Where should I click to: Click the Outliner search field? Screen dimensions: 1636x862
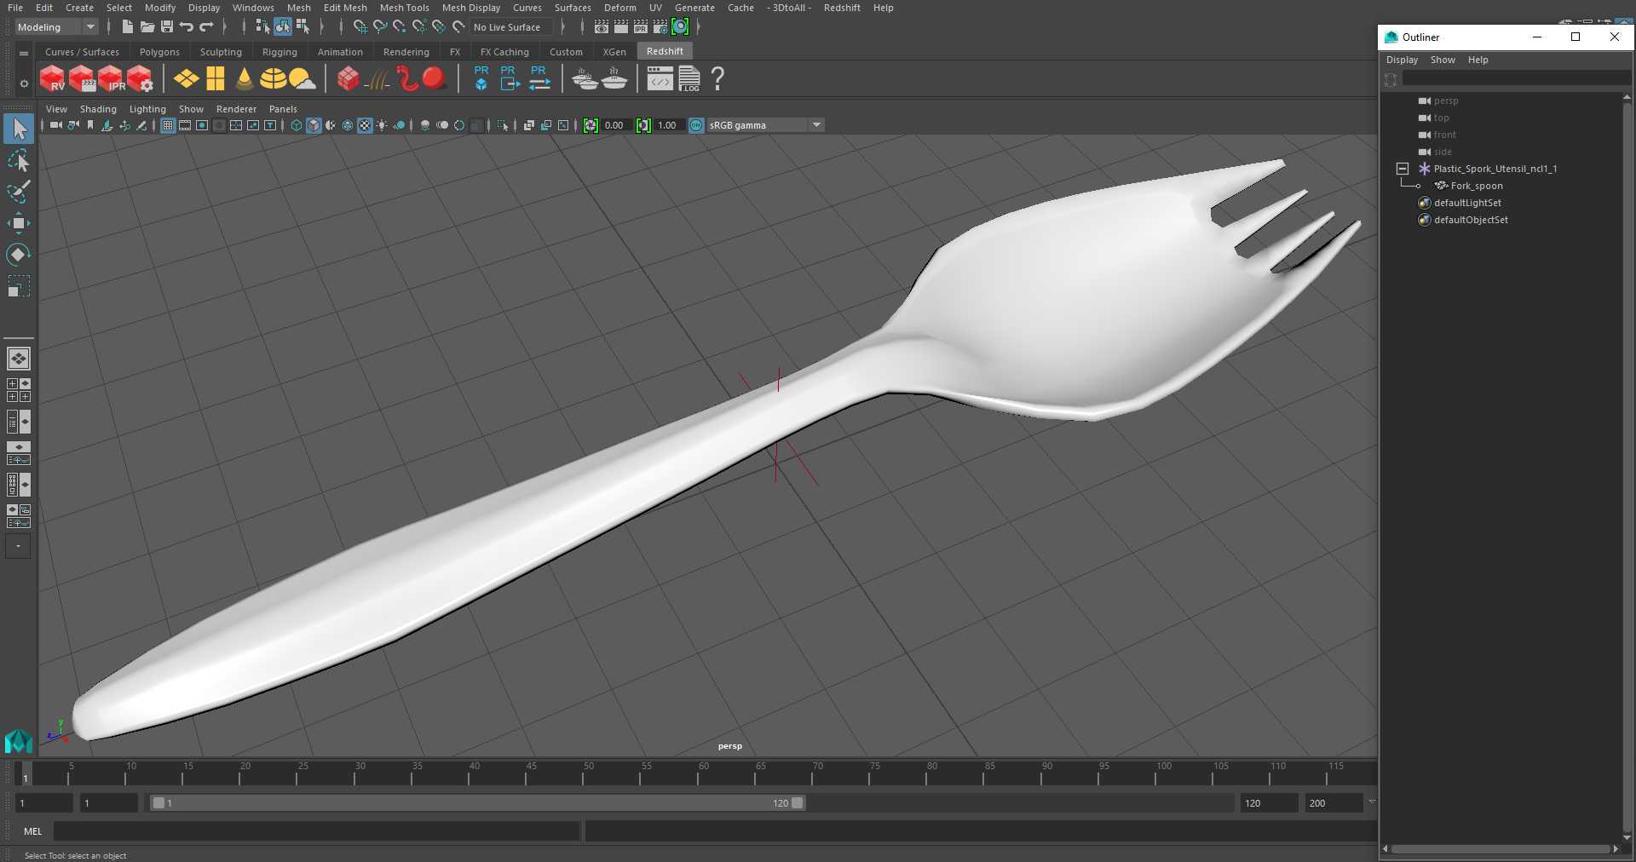1515,79
